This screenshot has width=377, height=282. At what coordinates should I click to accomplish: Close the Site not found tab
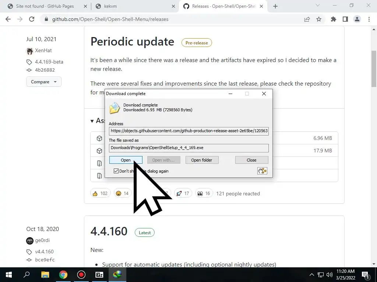(85, 7)
